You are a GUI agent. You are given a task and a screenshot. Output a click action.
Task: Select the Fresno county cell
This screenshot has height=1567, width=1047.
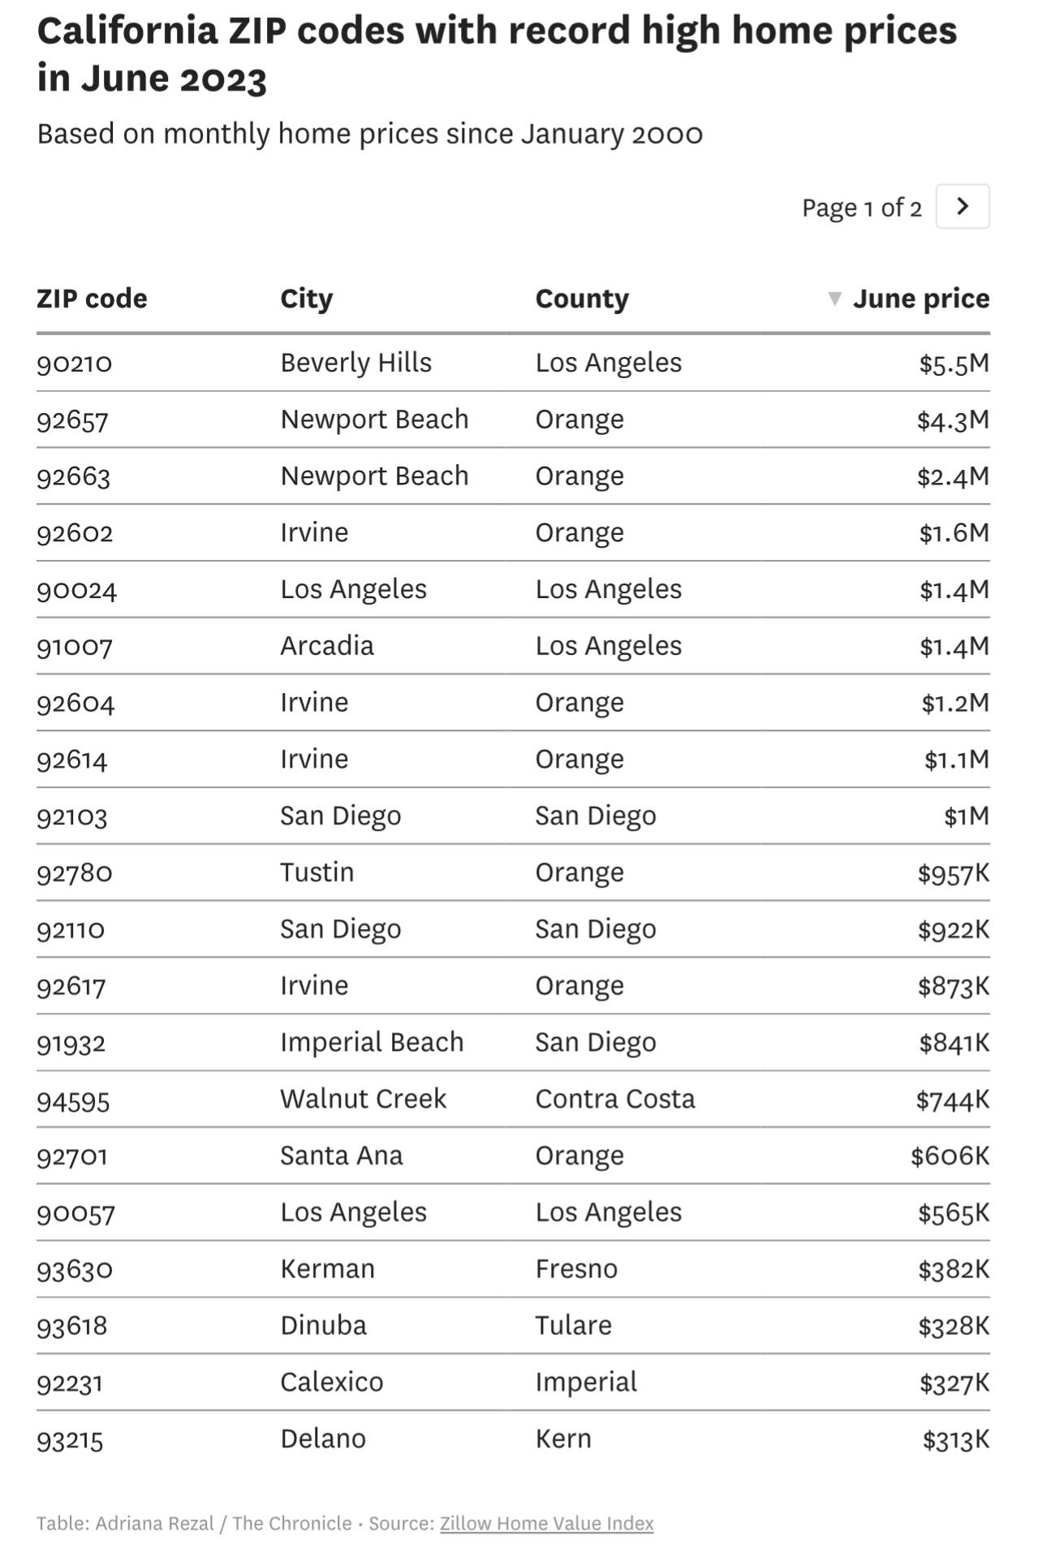pyautogui.click(x=576, y=1268)
